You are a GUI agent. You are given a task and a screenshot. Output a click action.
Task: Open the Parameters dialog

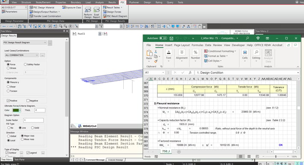[9, 12]
